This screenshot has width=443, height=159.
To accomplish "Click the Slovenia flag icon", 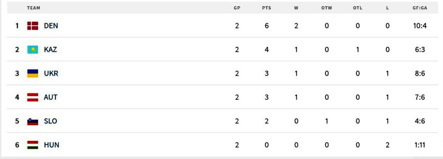I will pyautogui.click(x=32, y=121).
